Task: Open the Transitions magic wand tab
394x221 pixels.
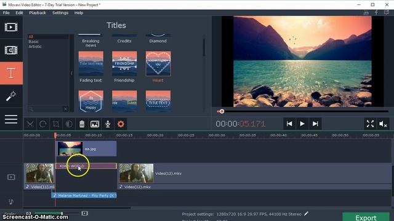Action: pyautogui.click(x=11, y=96)
